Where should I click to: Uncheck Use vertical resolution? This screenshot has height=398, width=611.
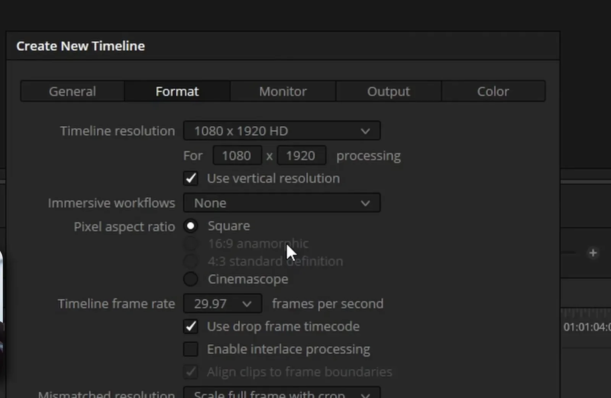tap(191, 178)
